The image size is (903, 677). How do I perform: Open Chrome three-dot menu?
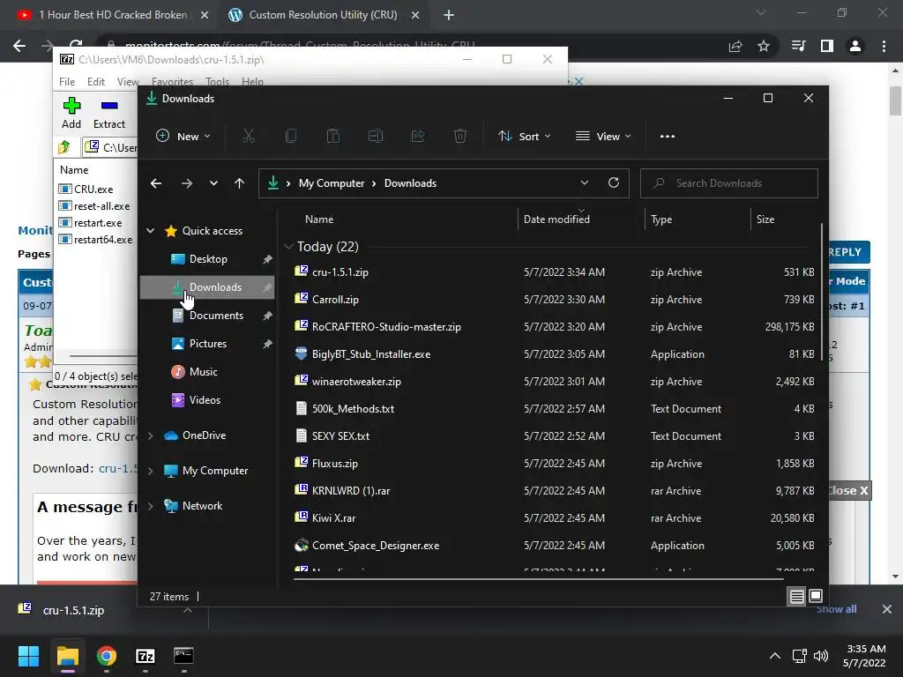(884, 46)
